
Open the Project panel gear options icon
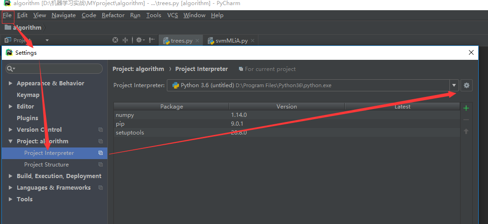[x=140, y=40]
